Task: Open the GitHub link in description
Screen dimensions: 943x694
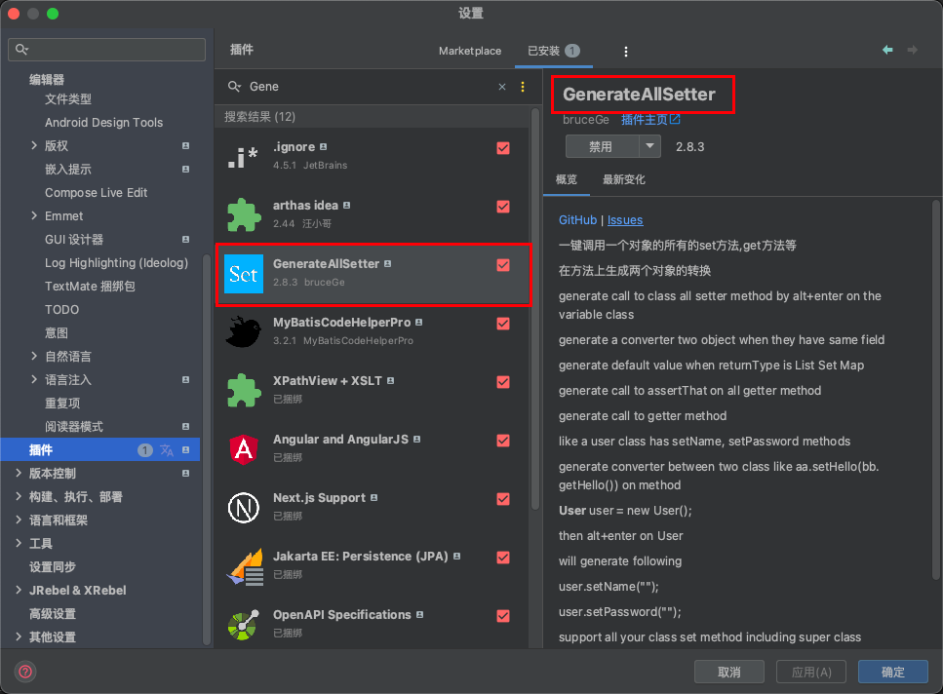Action: [x=577, y=220]
